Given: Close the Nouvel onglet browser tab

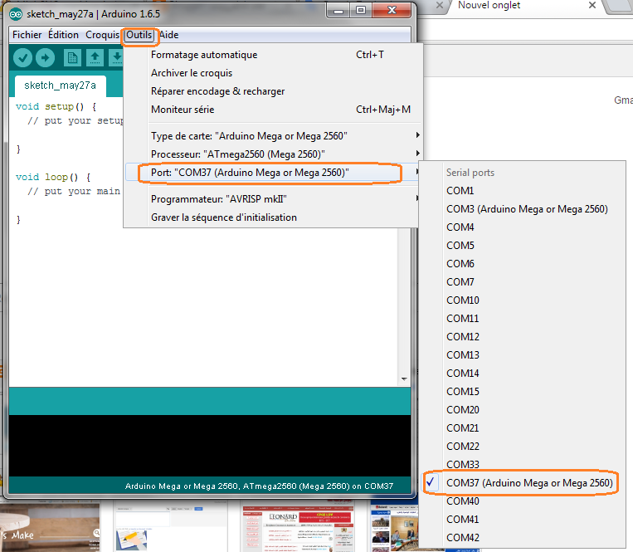Looking at the screenshot, I should (592, 5).
